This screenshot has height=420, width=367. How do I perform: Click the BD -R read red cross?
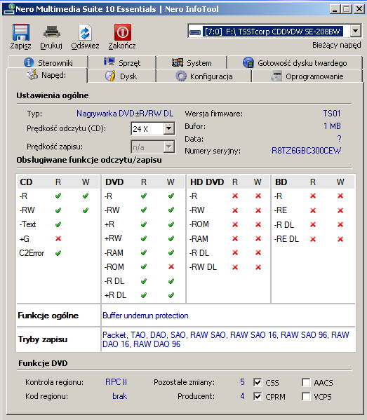coord(313,196)
